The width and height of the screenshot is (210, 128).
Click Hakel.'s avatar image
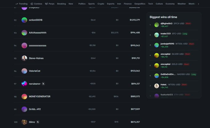click(157, 86)
